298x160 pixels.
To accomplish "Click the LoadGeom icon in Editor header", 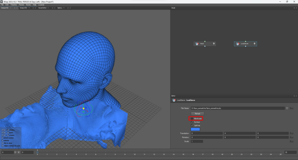I will coord(174,100).
